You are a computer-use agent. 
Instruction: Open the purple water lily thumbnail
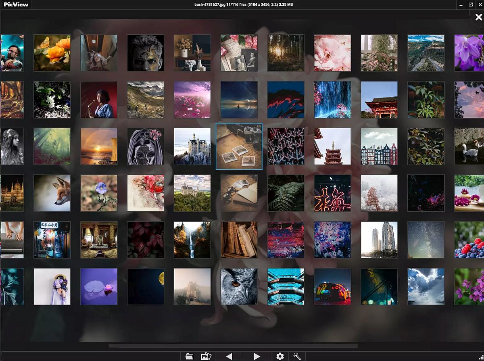[99, 287]
